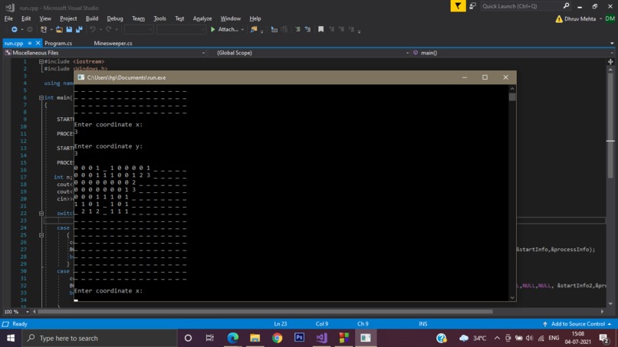Image resolution: width=618 pixels, height=347 pixels.
Task: Click the console window vertical scrollbar thumb
Action: click(x=512, y=97)
